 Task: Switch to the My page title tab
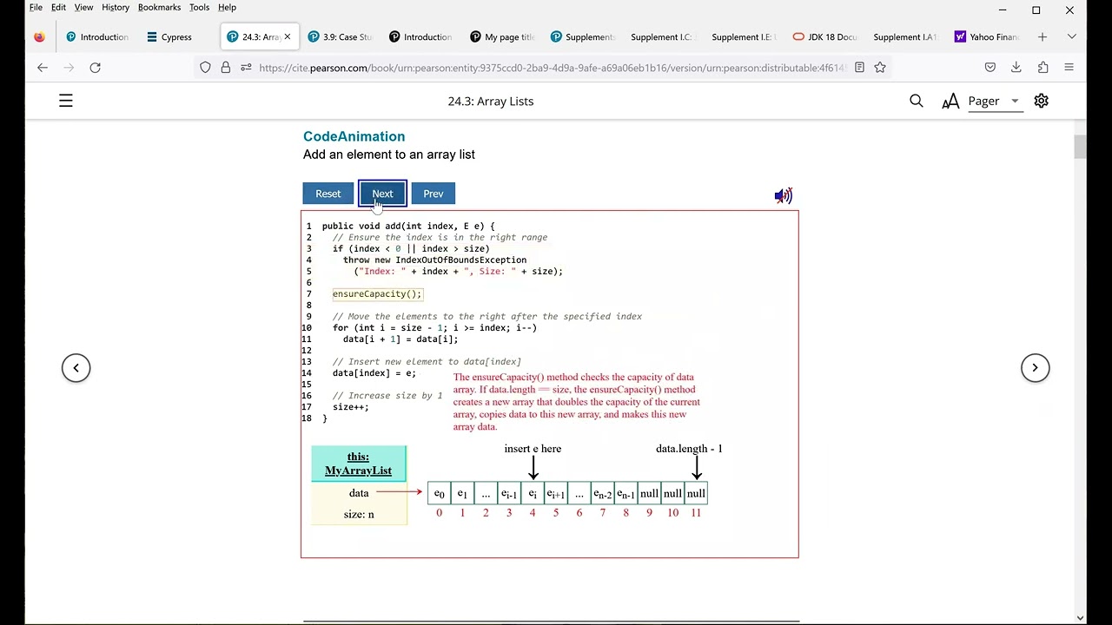coord(501,37)
